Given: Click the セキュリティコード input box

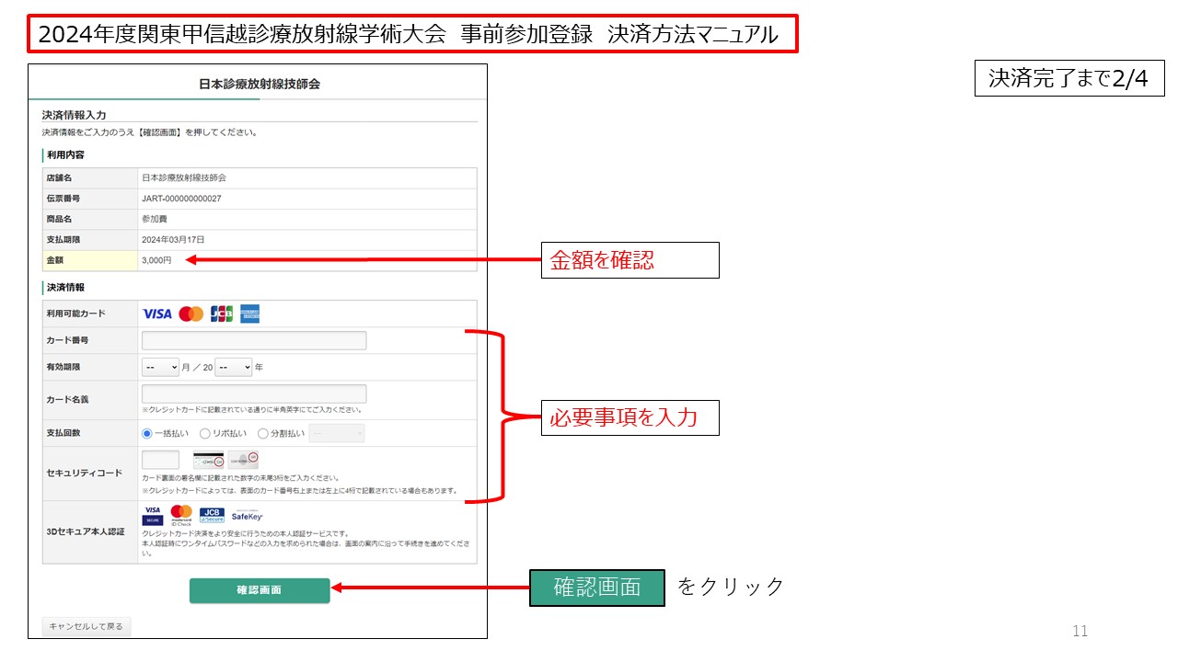Looking at the screenshot, I should point(161,461).
